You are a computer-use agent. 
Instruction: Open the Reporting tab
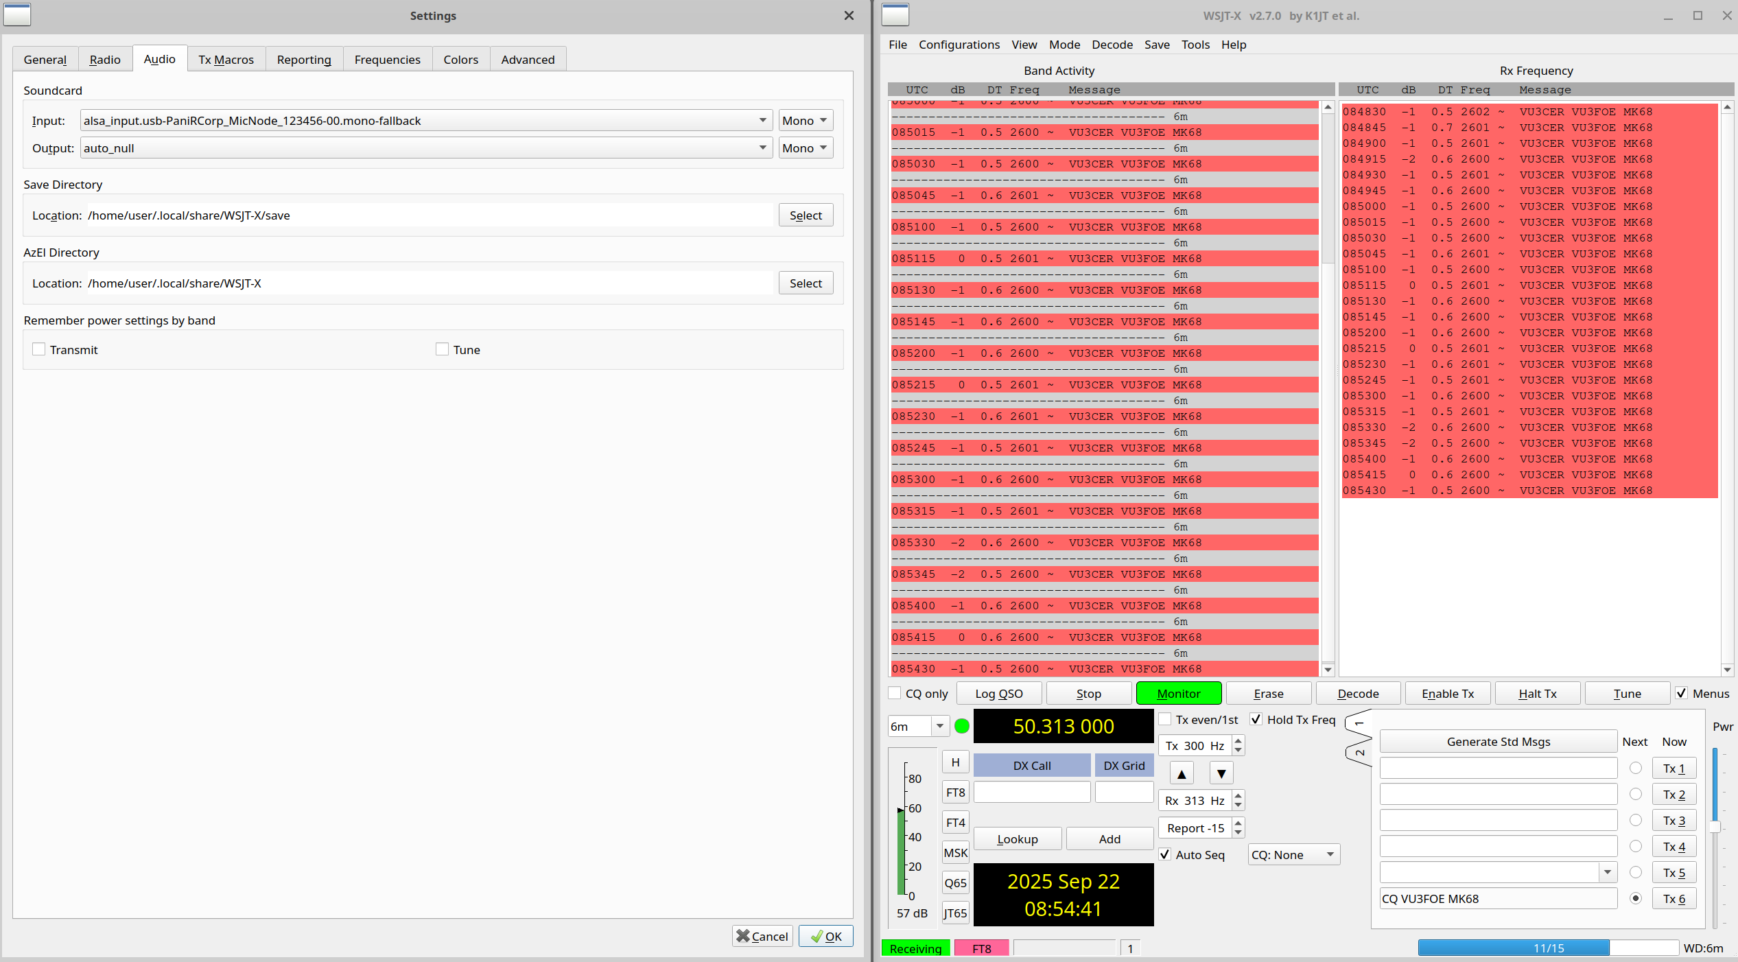[304, 60]
